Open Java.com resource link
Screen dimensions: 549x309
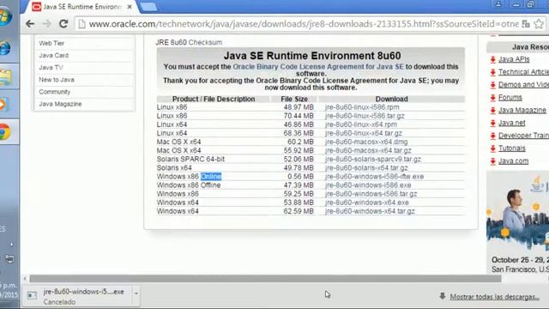pos(513,161)
